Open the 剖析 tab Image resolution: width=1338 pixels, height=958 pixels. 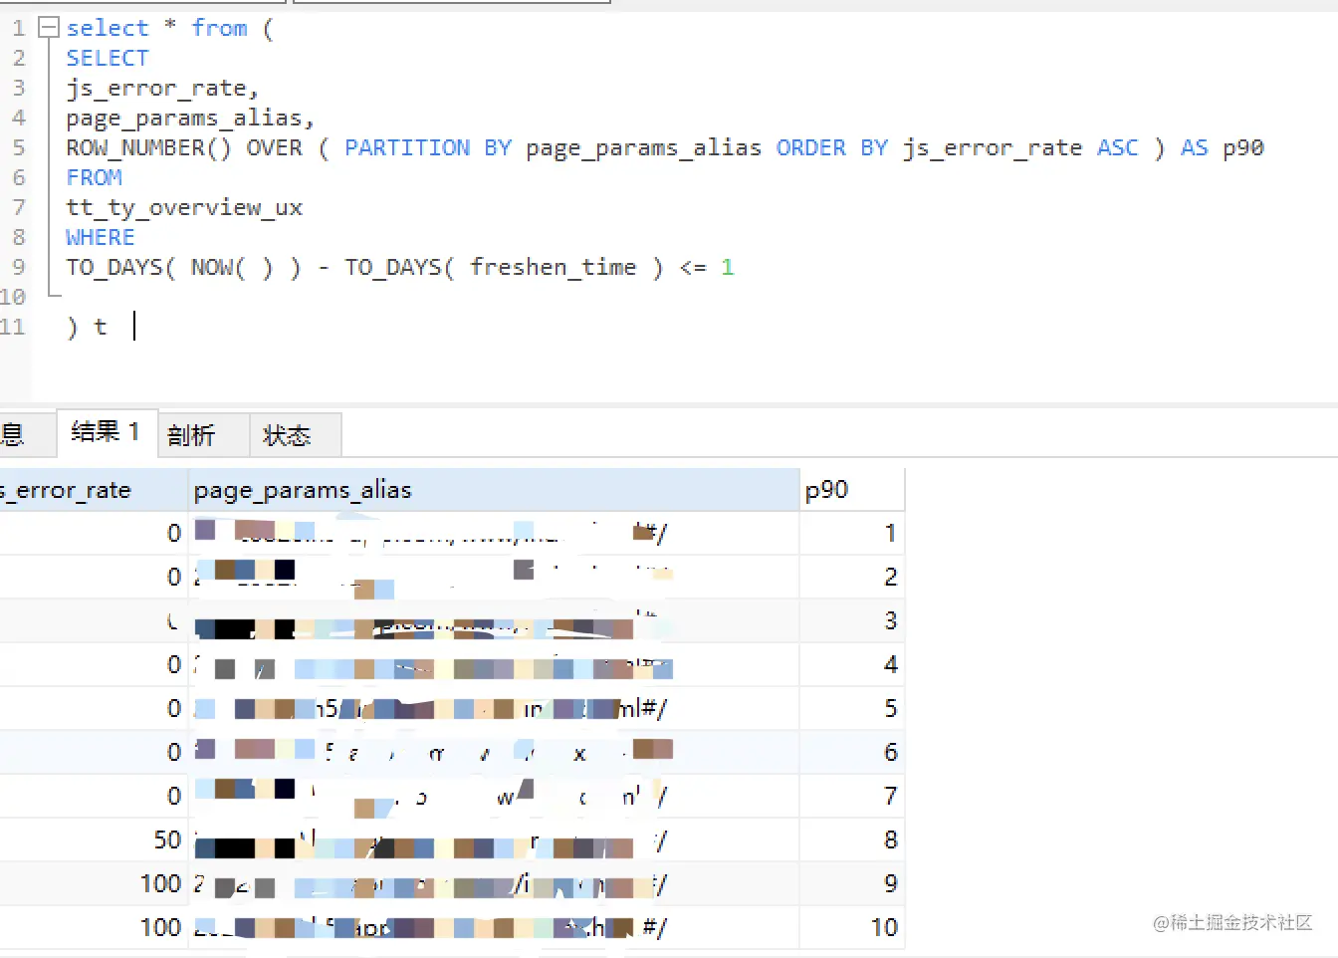point(203,435)
